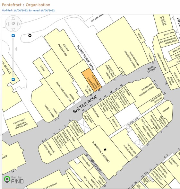Image resolution: width=180 pixels, height=189 pixels.
Task: Zoom in using the plus button
Action: tap(13, 36)
